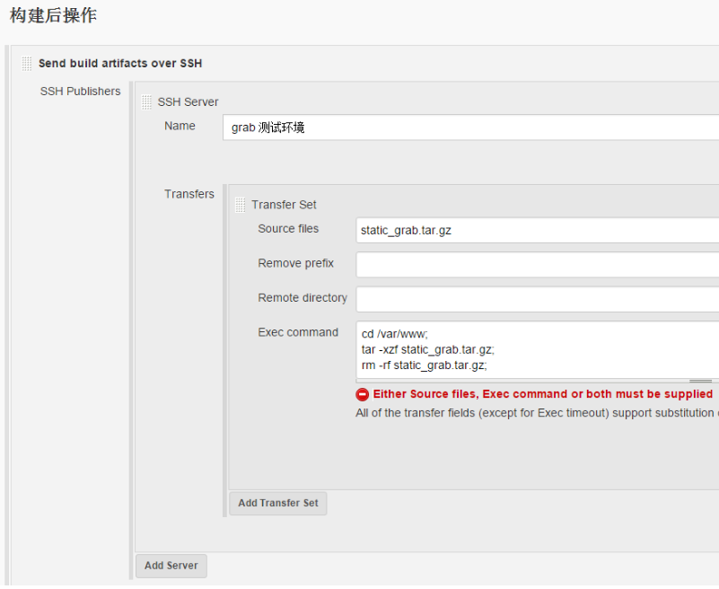Focus the Source files input
The height and width of the screenshot is (589, 719).
tap(538, 230)
